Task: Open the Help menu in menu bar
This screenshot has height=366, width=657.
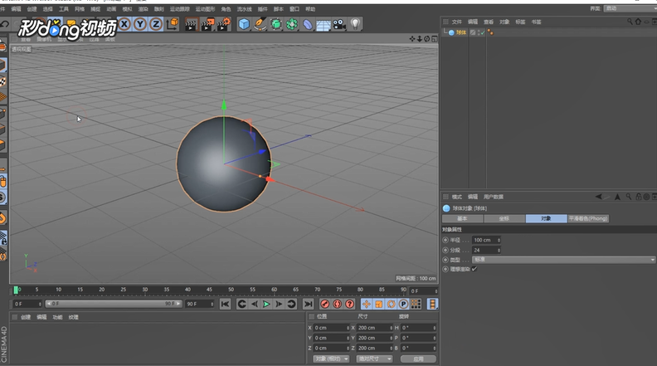Action: [x=310, y=9]
